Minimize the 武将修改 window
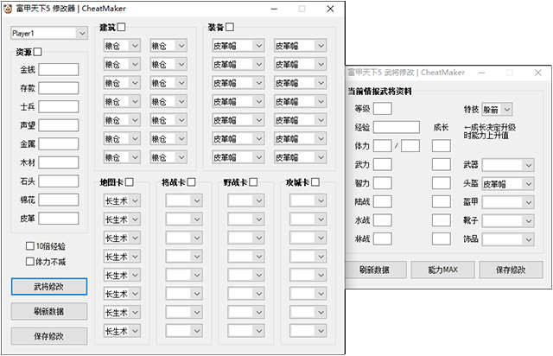This screenshot has width=553, height=356. coord(482,73)
